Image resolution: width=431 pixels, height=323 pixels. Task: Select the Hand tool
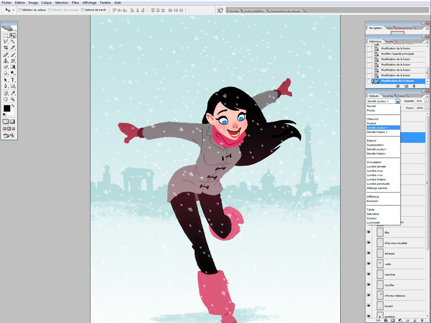click(6, 99)
